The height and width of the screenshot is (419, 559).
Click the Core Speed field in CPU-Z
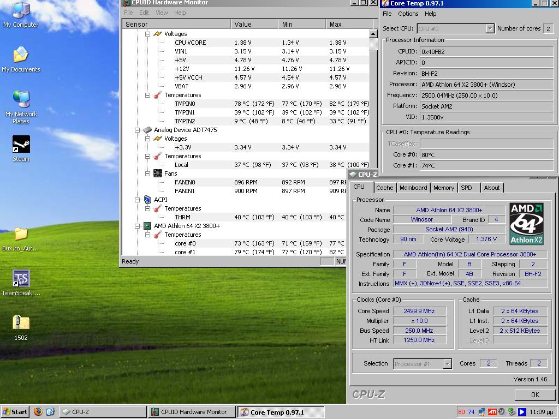click(419, 311)
